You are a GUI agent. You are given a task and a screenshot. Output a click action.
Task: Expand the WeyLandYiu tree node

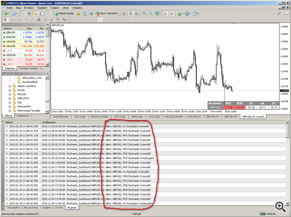click(x=10, y=107)
